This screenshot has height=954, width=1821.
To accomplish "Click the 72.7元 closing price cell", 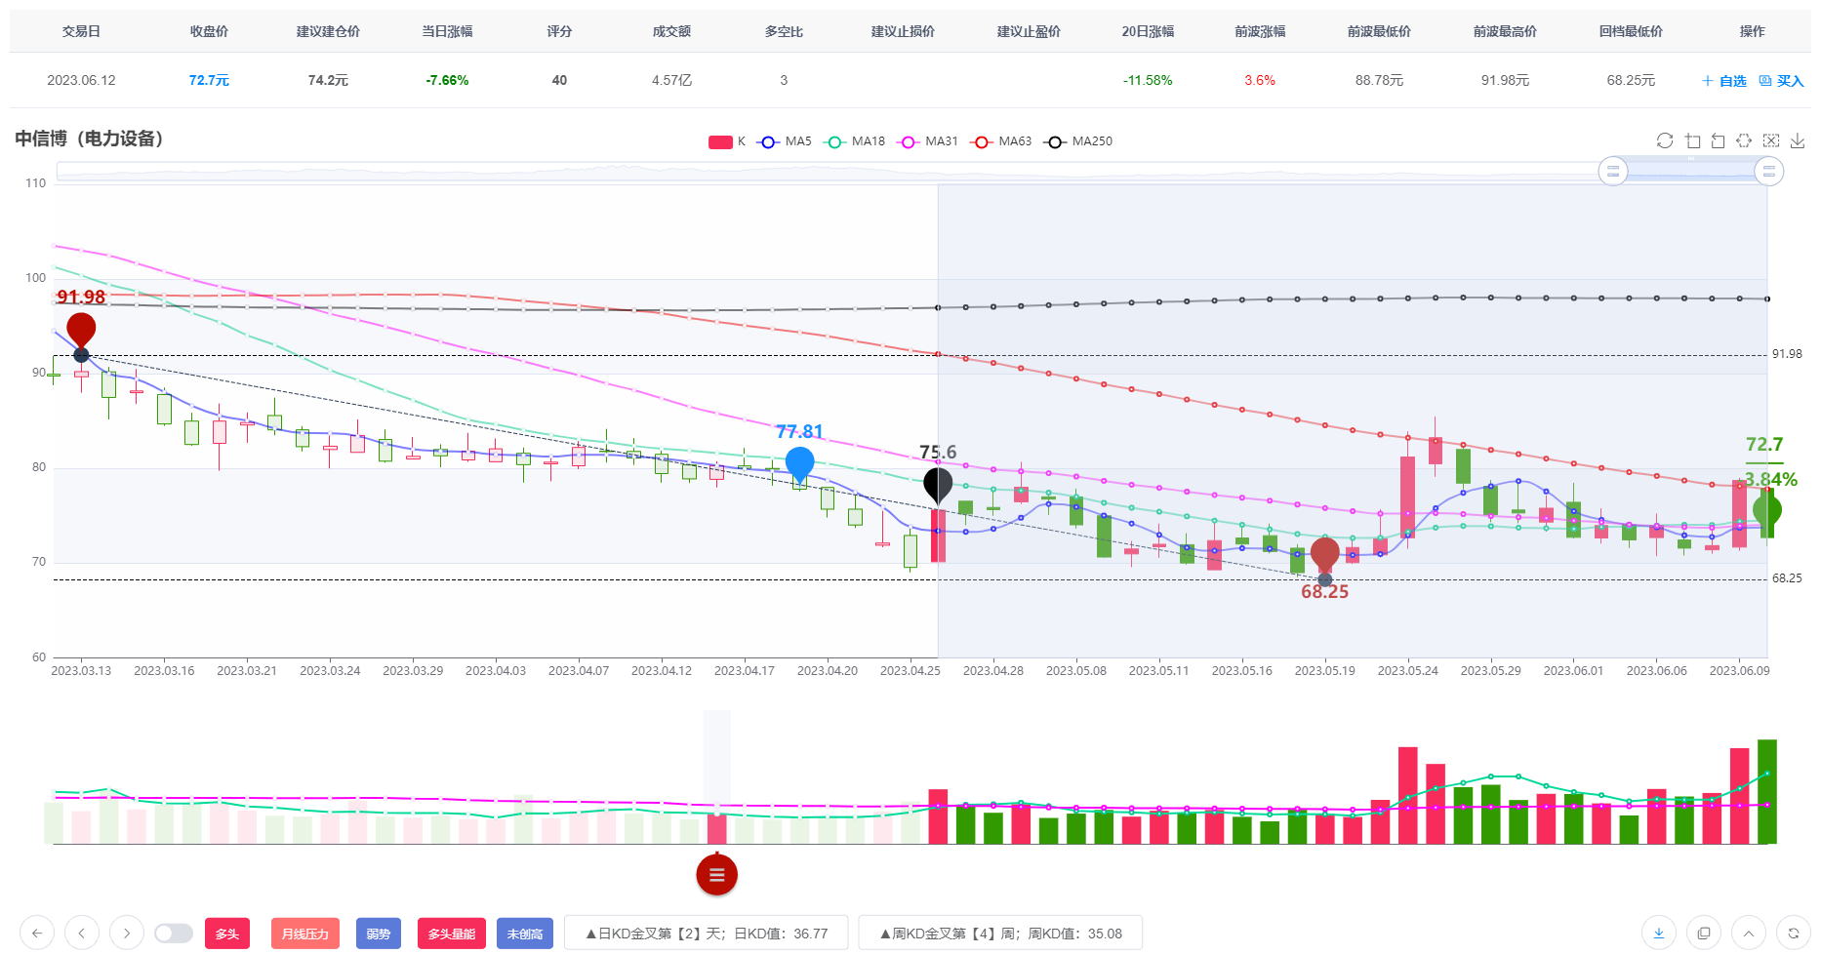I will pos(209,80).
